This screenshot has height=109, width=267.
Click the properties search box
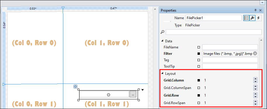(x=214, y=32)
